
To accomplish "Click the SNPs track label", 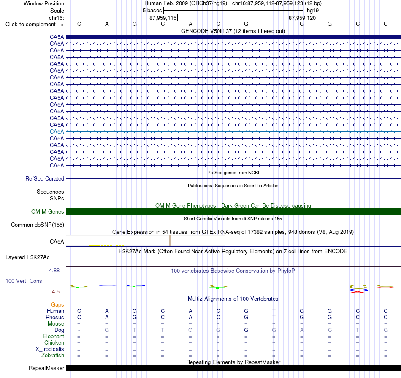I will 57,198.
